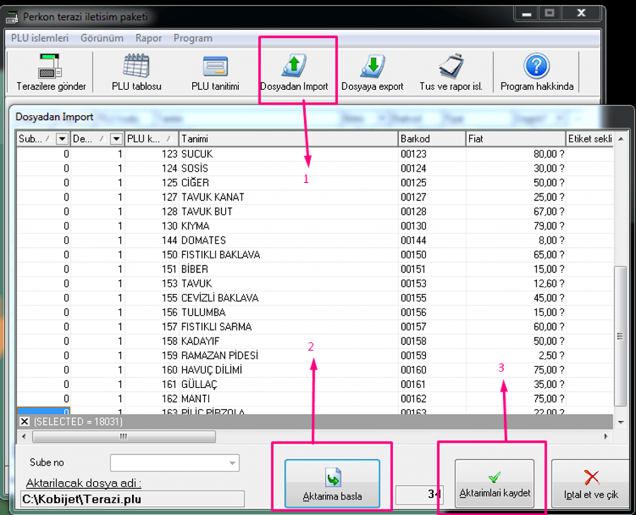Screen dimensions: 636x515
Task: Click the 2,50 price cell
Action: tap(516, 355)
